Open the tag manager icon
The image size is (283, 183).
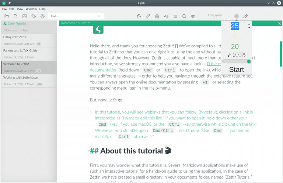click(34, 16)
